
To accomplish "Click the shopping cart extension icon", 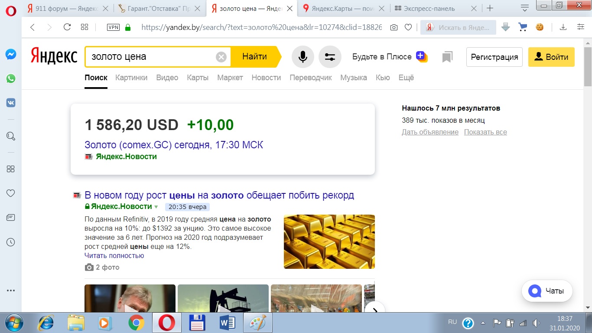I will [523, 27].
